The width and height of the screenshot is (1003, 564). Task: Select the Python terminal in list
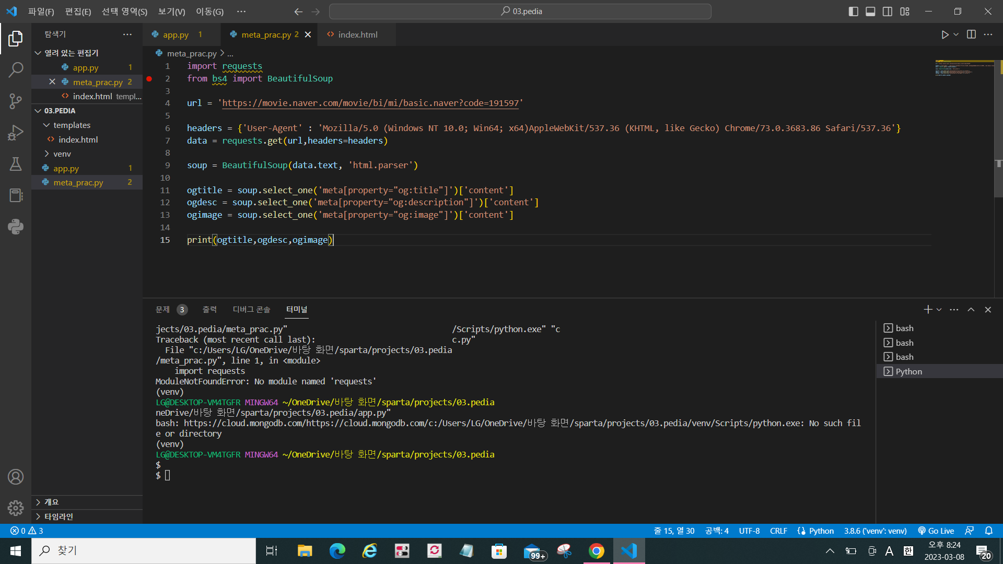tap(939, 371)
